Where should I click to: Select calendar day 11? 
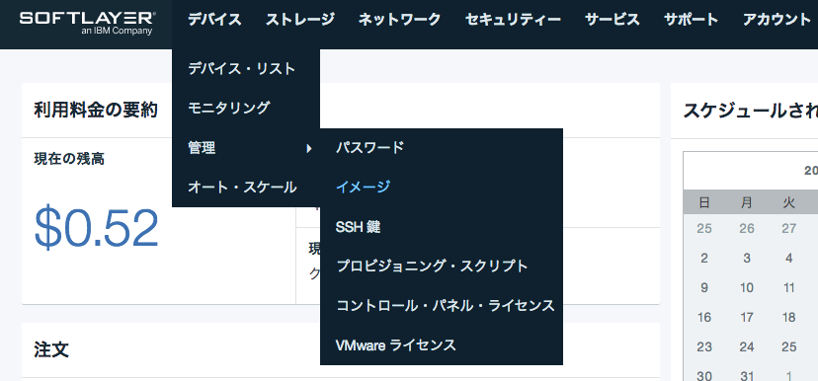tap(788, 287)
